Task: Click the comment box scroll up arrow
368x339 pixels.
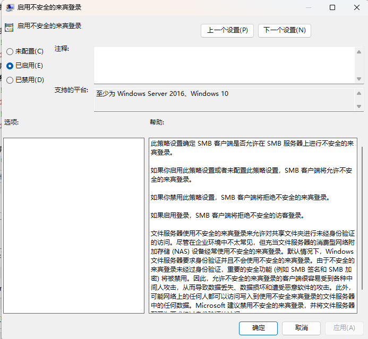Action: 359,52
